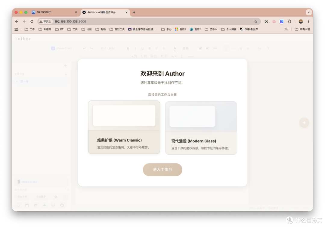Image resolution: width=325 pixels, height=227 pixels.
Task: Toggle Bold formatting in editor toolbar
Action: 128,49
